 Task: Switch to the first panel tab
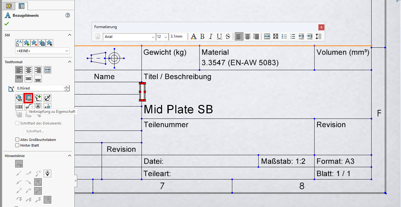(x=9, y=6)
